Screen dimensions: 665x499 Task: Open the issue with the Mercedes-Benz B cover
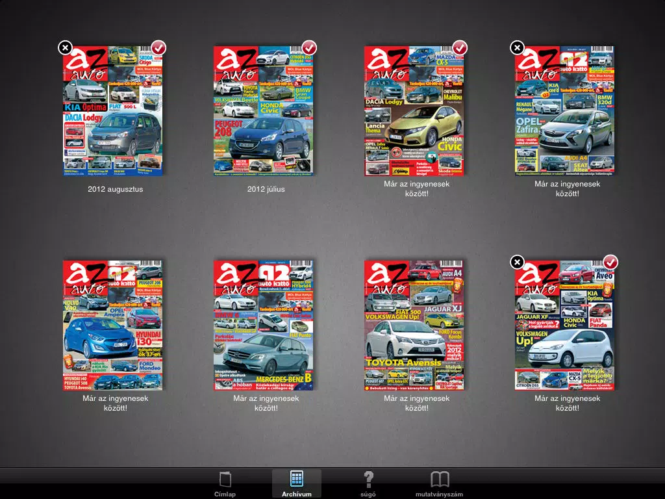click(x=264, y=326)
